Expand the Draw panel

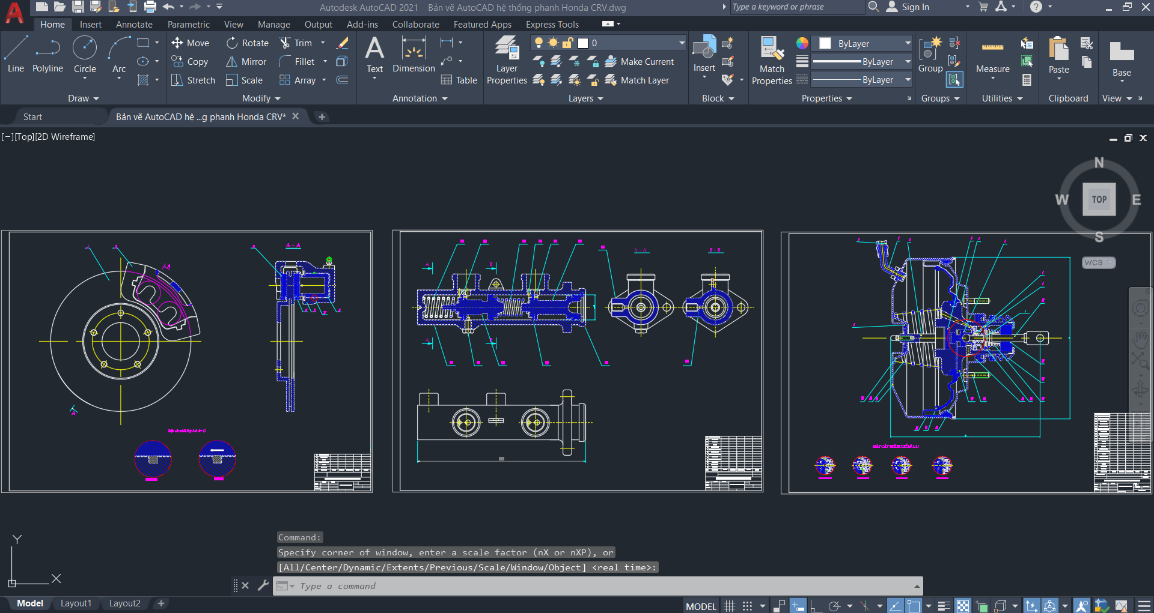83,98
